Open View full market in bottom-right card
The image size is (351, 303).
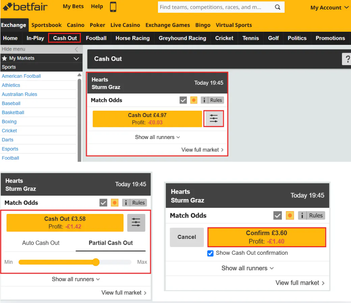click(x=300, y=283)
